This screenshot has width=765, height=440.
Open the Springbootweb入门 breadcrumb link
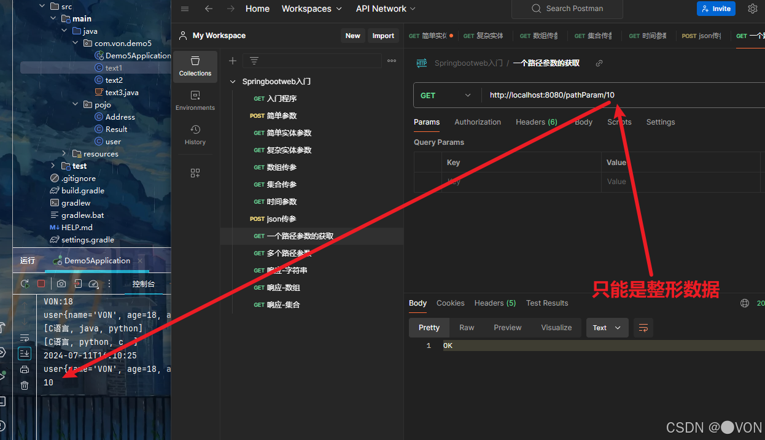pyautogui.click(x=468, y=63)
